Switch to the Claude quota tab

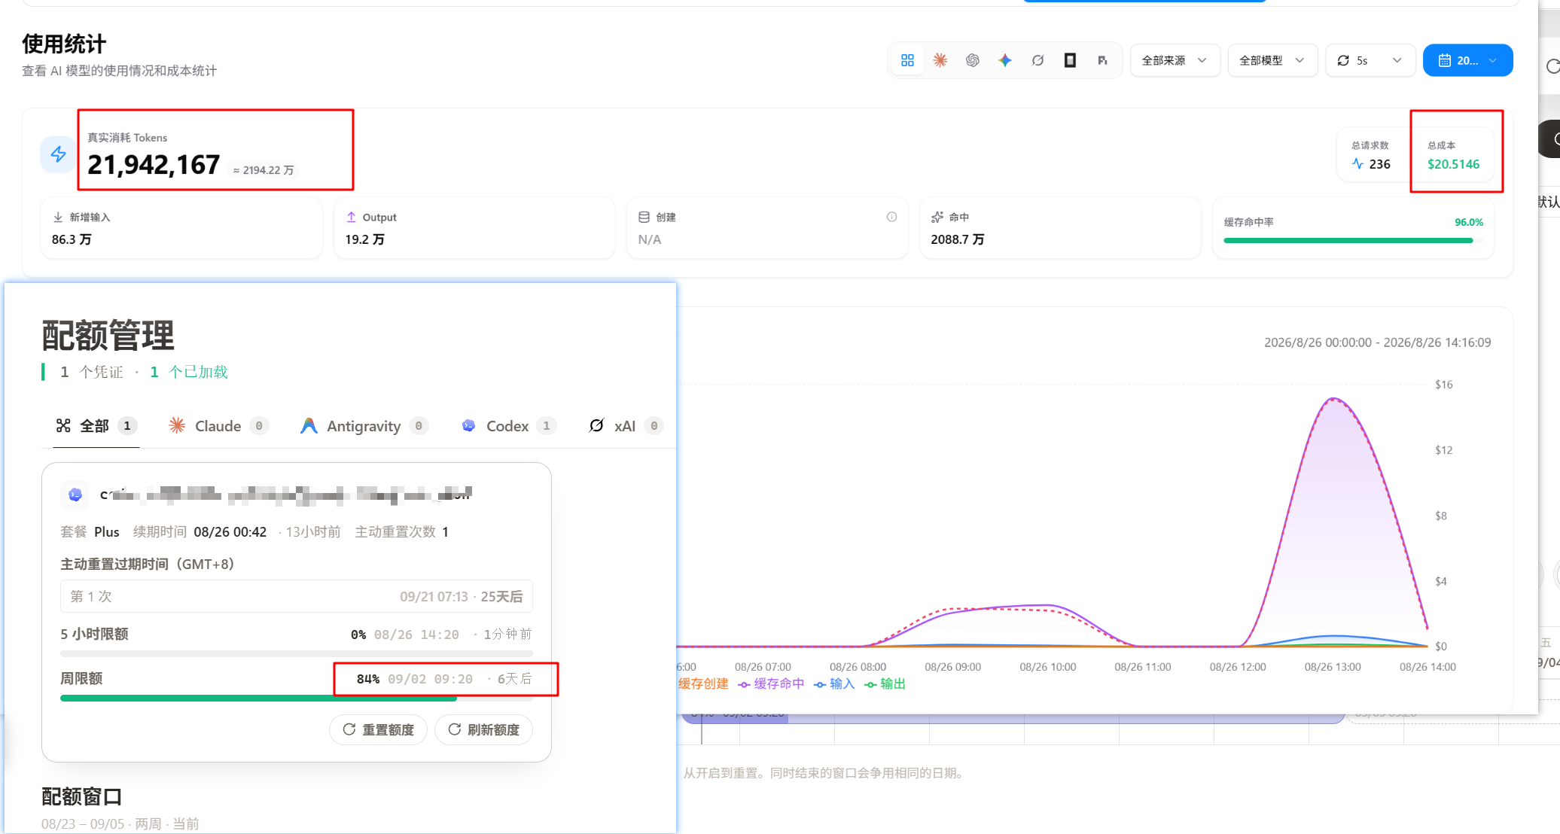[x=218, y=426]
